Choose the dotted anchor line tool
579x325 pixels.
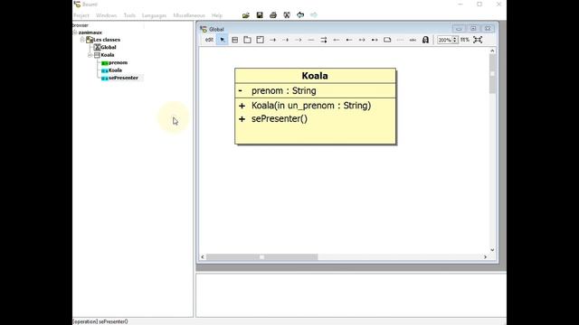pos(400,40)
